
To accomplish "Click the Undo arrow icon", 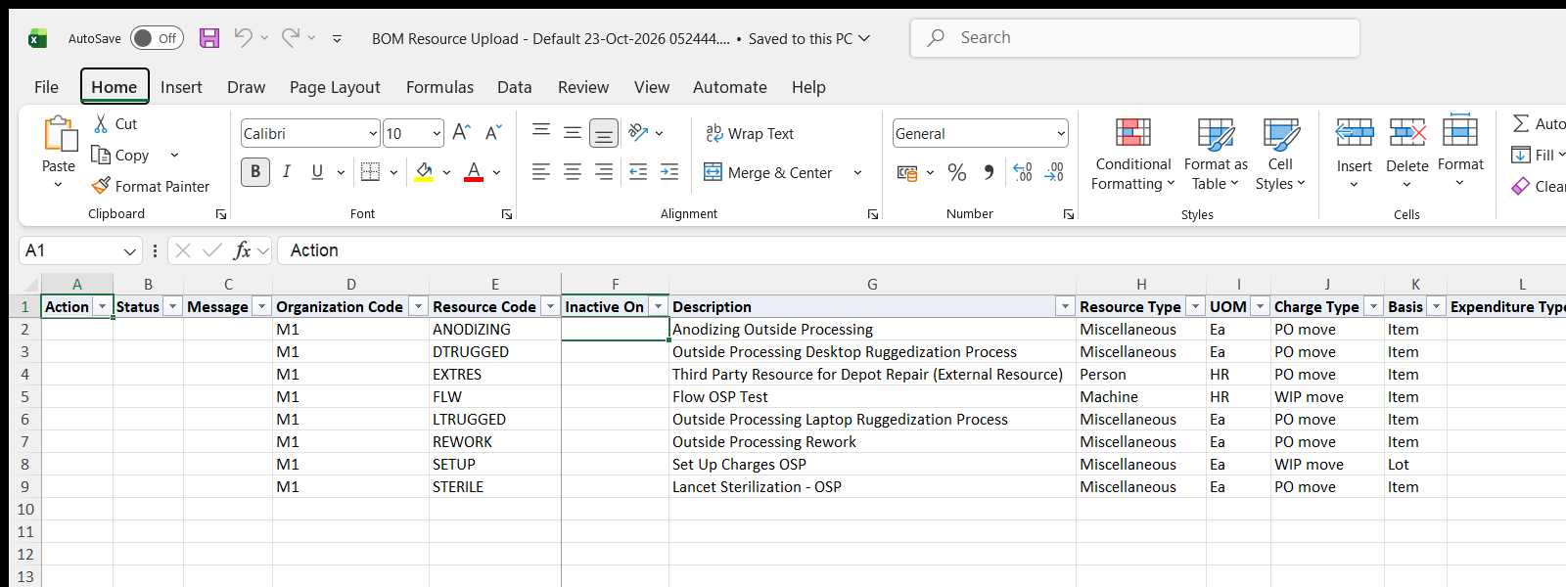I will (243, 38).
